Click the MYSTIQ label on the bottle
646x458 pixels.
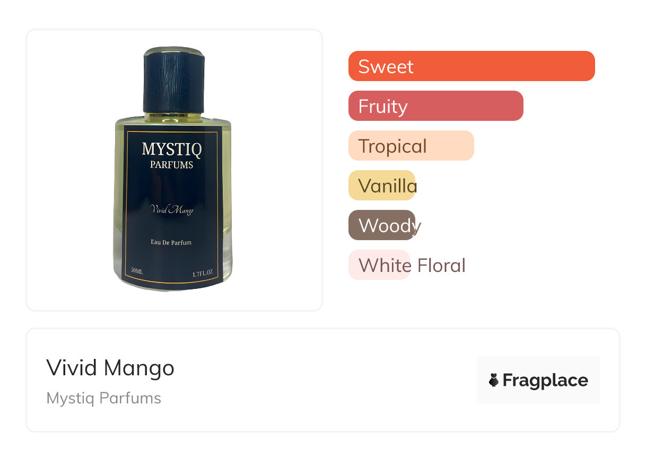172,149
